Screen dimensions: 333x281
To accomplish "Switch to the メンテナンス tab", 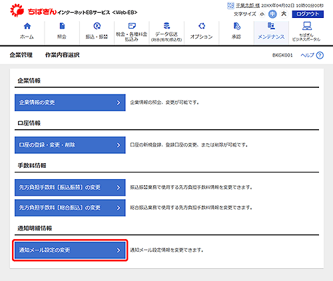I will tap(271, 33).
